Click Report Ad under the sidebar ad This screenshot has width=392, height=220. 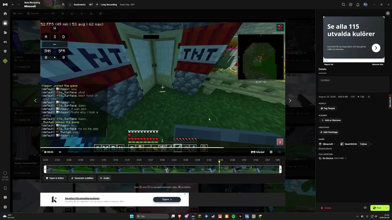tap(329, 64)
